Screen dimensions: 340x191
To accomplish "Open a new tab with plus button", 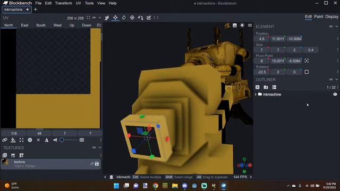I will [x=36, y=10].
